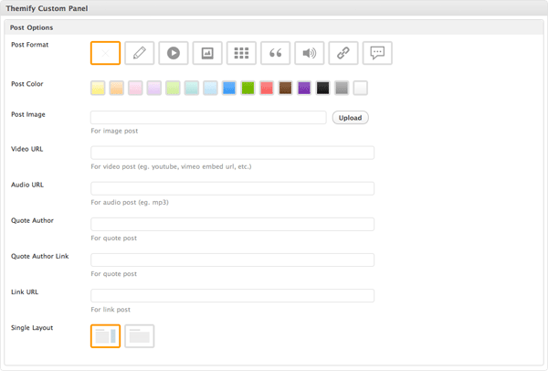Select the gallery grid post format
This screenshot has width=548, height=371.
pyautogui.click(x=241, y=53)
